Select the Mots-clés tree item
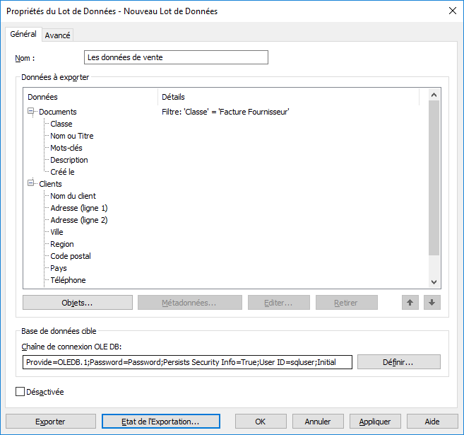Image resolution: width=464 pixels, height=435 pixels. pyautogui.click(x=66, y=148)
